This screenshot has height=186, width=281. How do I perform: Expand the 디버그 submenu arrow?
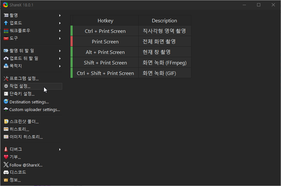coord(60,149)
